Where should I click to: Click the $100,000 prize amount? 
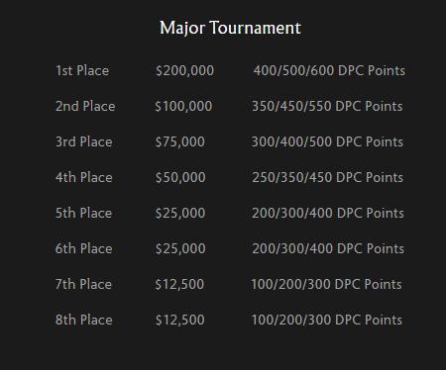(x=183, y=106)
